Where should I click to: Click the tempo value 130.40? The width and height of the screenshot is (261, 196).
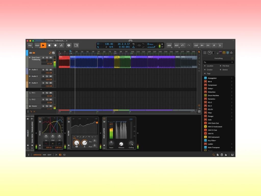[x=109, y=44]
